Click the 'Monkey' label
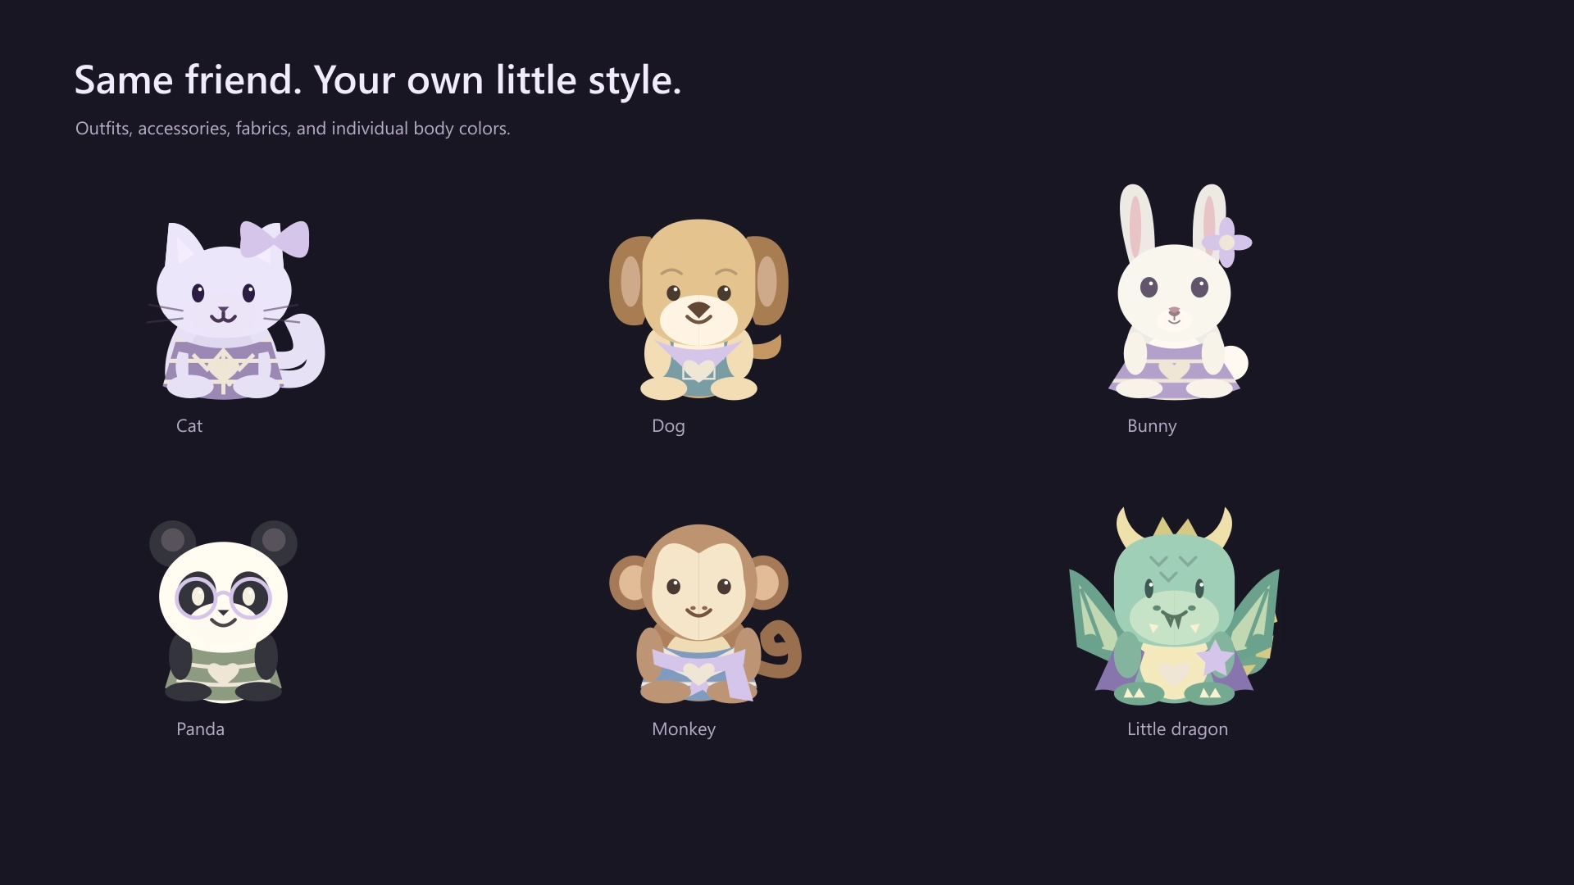Viewport: 1574px width, 885px height. tap(684, 730)
